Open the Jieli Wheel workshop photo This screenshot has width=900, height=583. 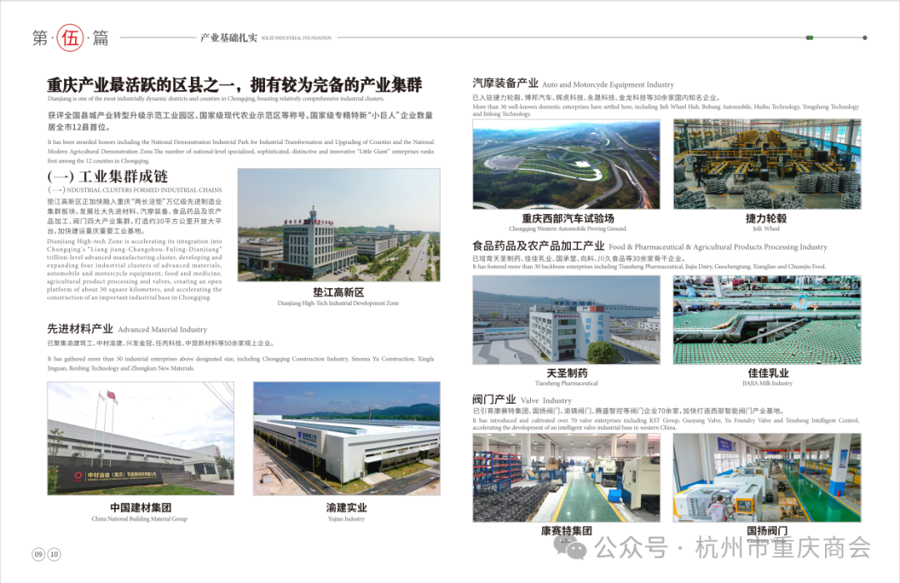pyautogui.click(x=767, y=164)
